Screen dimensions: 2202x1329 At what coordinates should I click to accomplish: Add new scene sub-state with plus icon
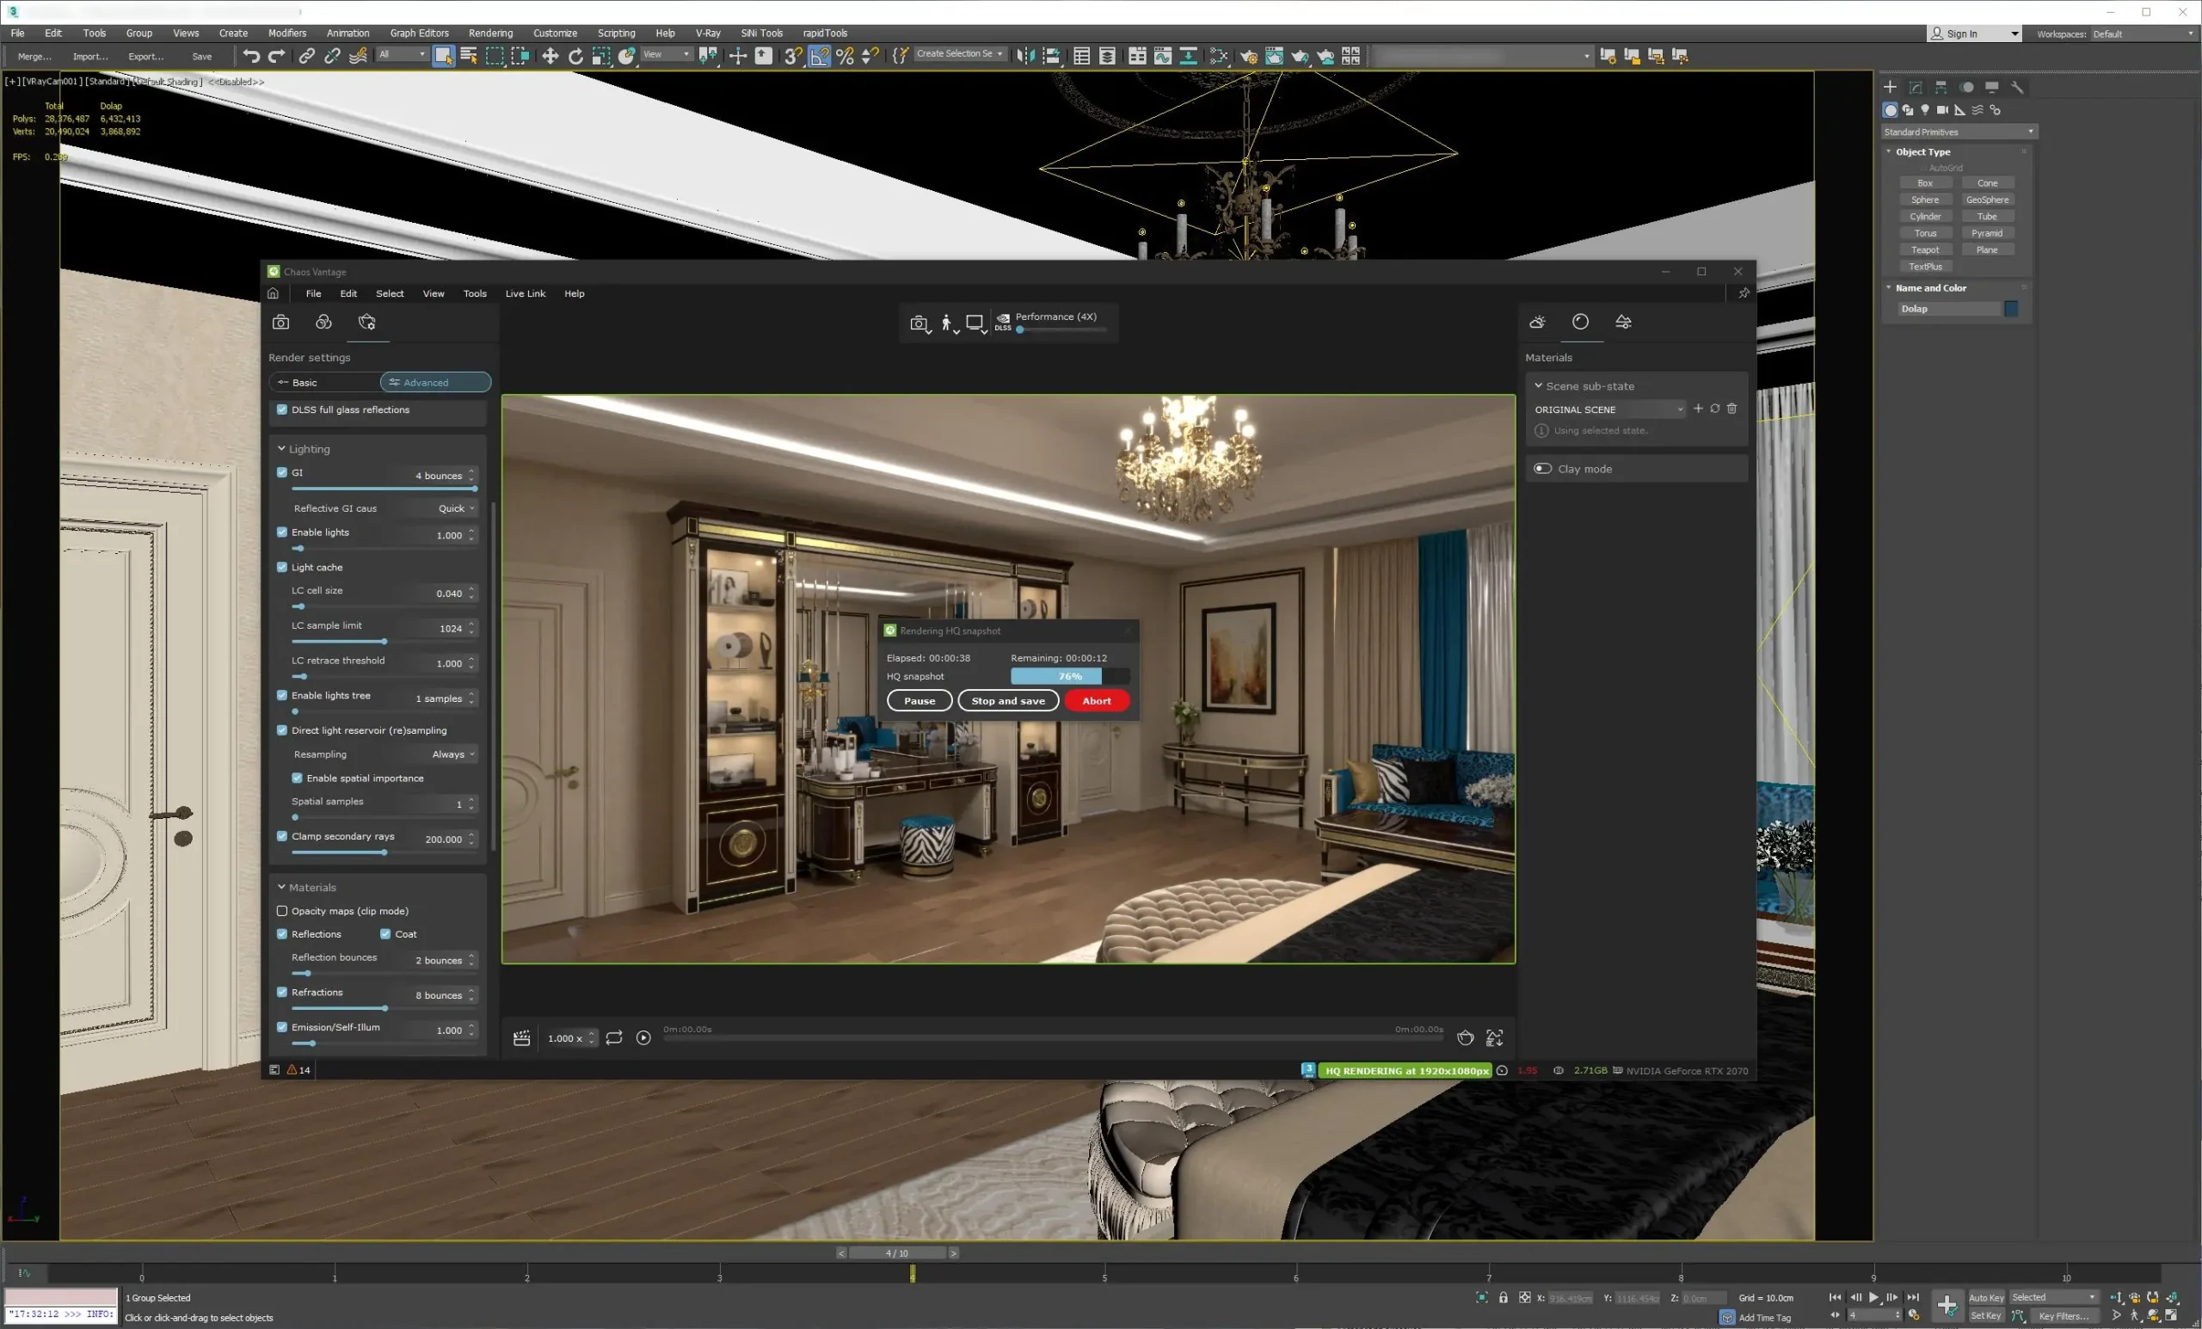[x=1698, y=409]
